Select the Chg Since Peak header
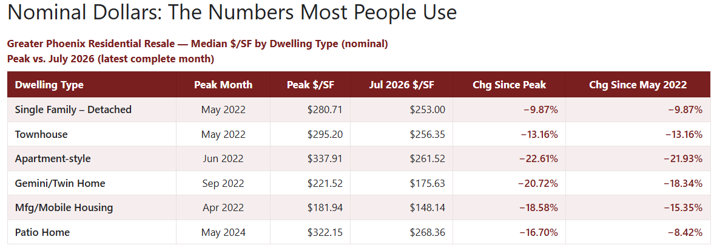Screen dimensions: 717x251 (510, 85)
